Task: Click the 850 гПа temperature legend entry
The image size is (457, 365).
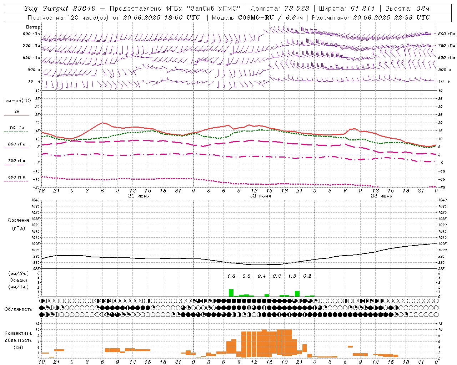Action: [17, 144]
